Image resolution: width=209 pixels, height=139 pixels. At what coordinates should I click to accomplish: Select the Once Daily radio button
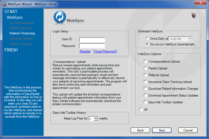point(148,39)
